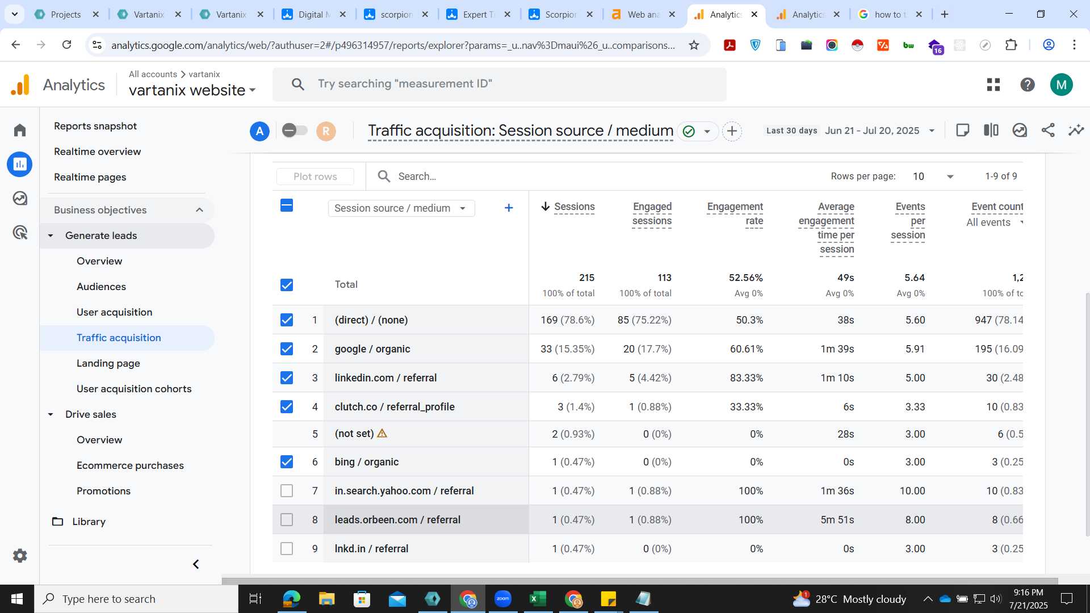1090x613 pixels.
Task: Open Rows per page dropdown
Action: point(933,177)
